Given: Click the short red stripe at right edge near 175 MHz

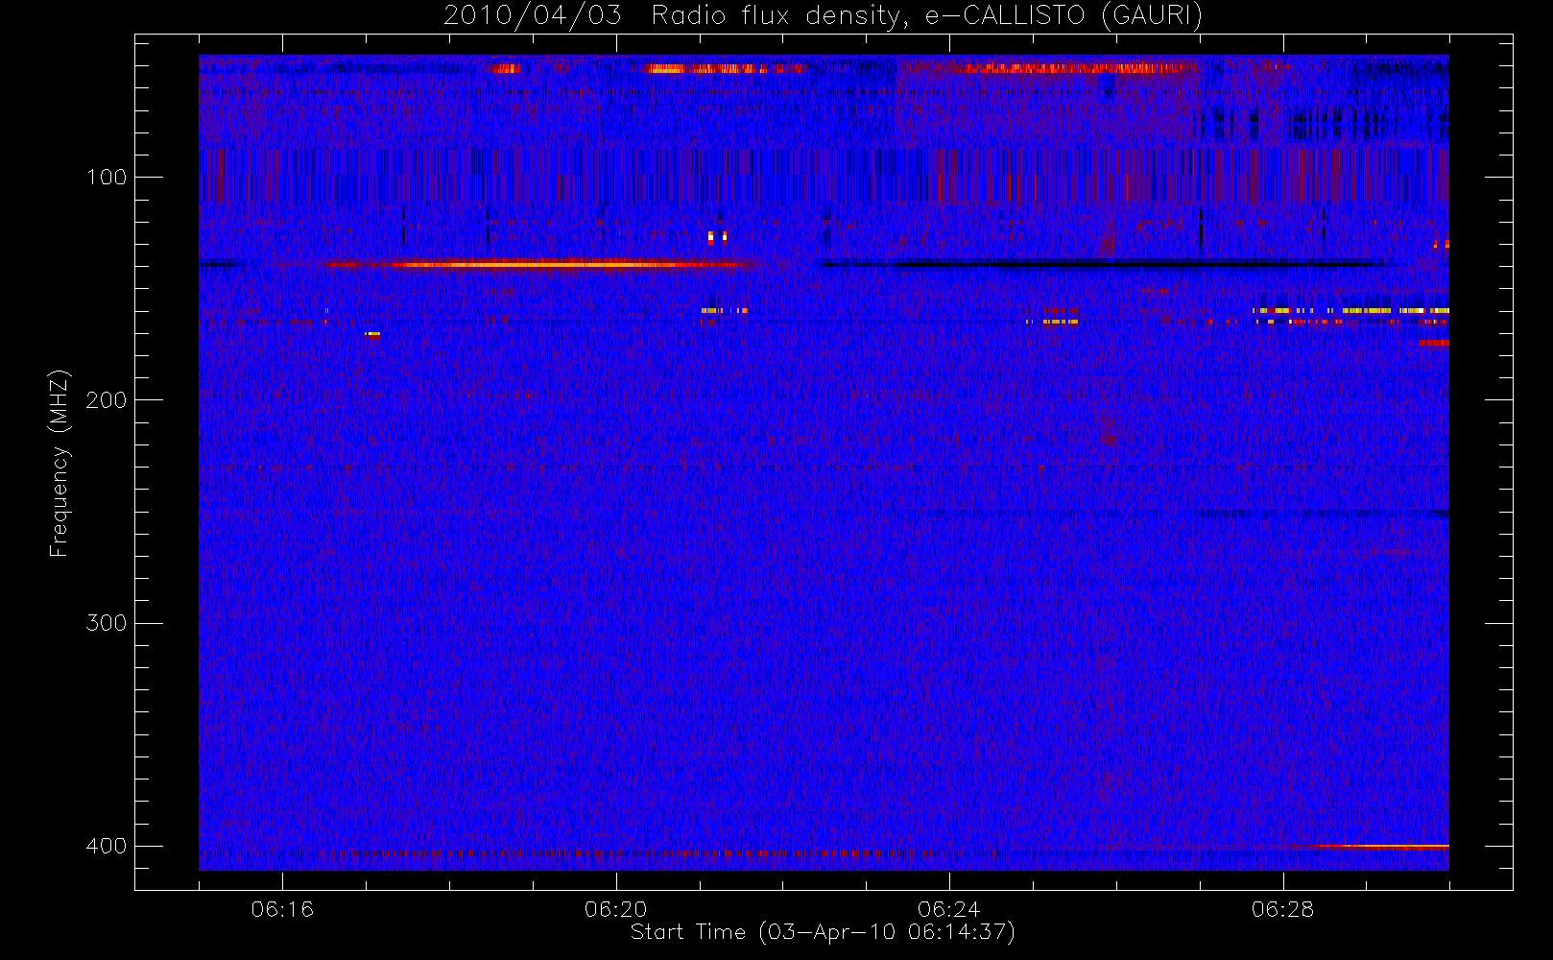Looking at the screenshot, I should coord(1434,343).
